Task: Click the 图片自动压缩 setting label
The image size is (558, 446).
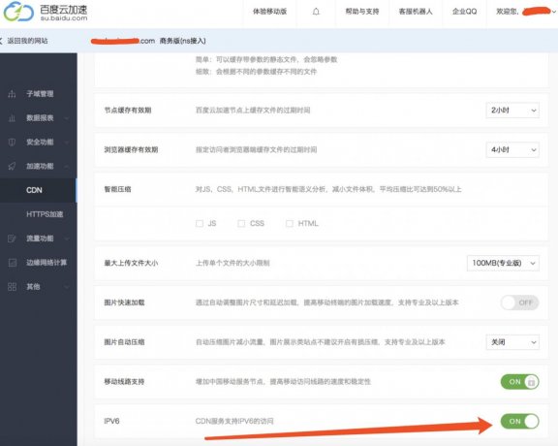Action: [124, 342]
